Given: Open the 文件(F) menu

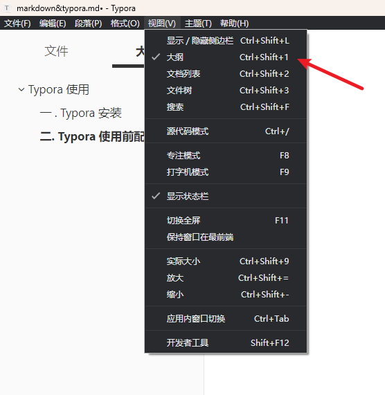Looking at the screenshot, I should pyautogui.click(x=17, y=24).
